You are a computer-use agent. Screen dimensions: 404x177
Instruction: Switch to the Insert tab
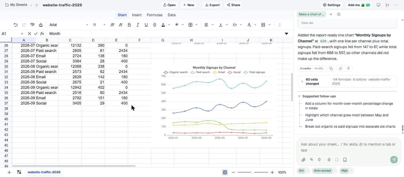point(137,15)
